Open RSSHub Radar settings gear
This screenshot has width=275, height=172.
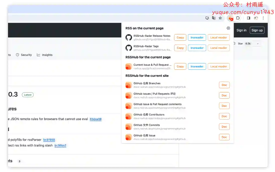[x=228, y=28]
